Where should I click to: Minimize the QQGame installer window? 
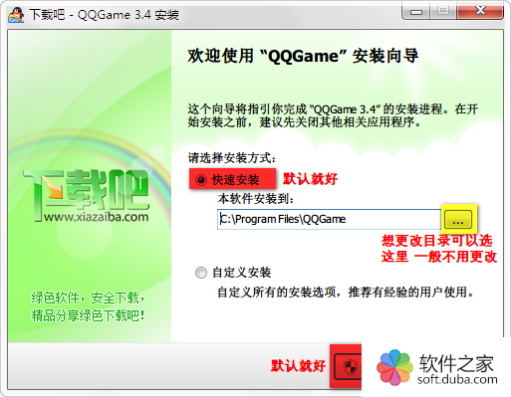(415, 12)
